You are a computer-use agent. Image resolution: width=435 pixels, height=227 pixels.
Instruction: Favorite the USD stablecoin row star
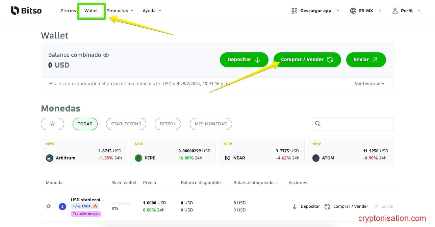click(49, 206)
